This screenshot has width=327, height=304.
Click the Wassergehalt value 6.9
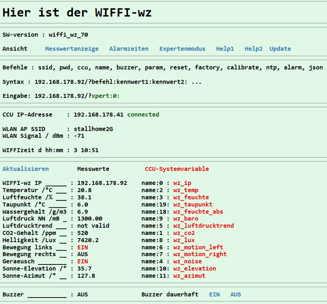point(83,212)
